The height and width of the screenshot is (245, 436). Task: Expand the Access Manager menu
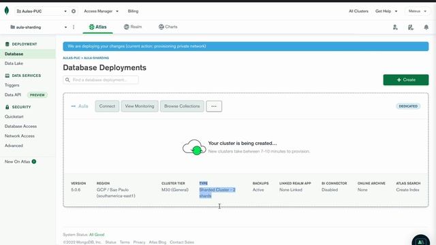(x=102, y=11)
